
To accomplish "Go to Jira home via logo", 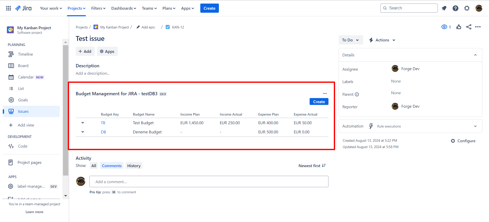I will click(x=23, y=8).
